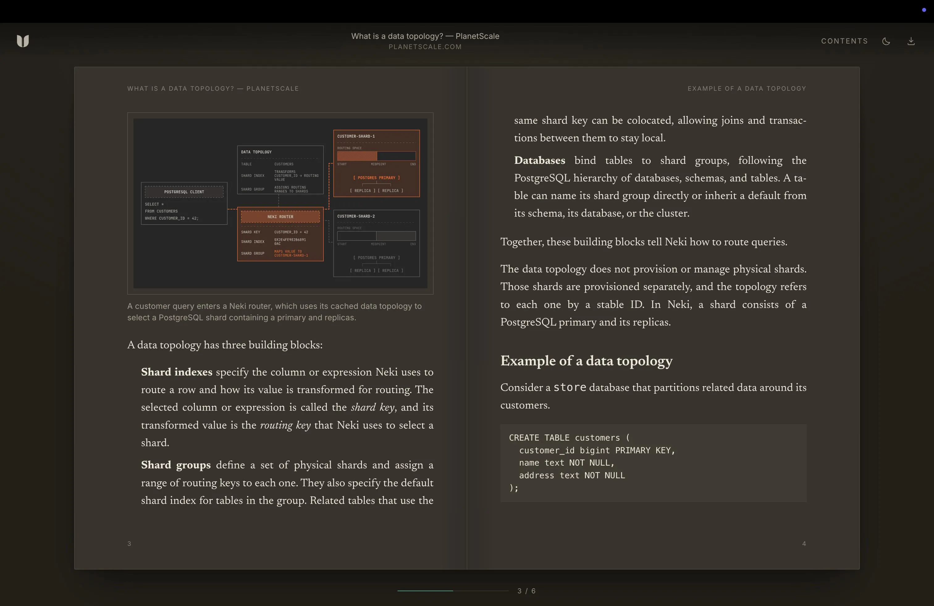
Task: Open the PLANETSCALE.COM source link
Action: [425, 47]
